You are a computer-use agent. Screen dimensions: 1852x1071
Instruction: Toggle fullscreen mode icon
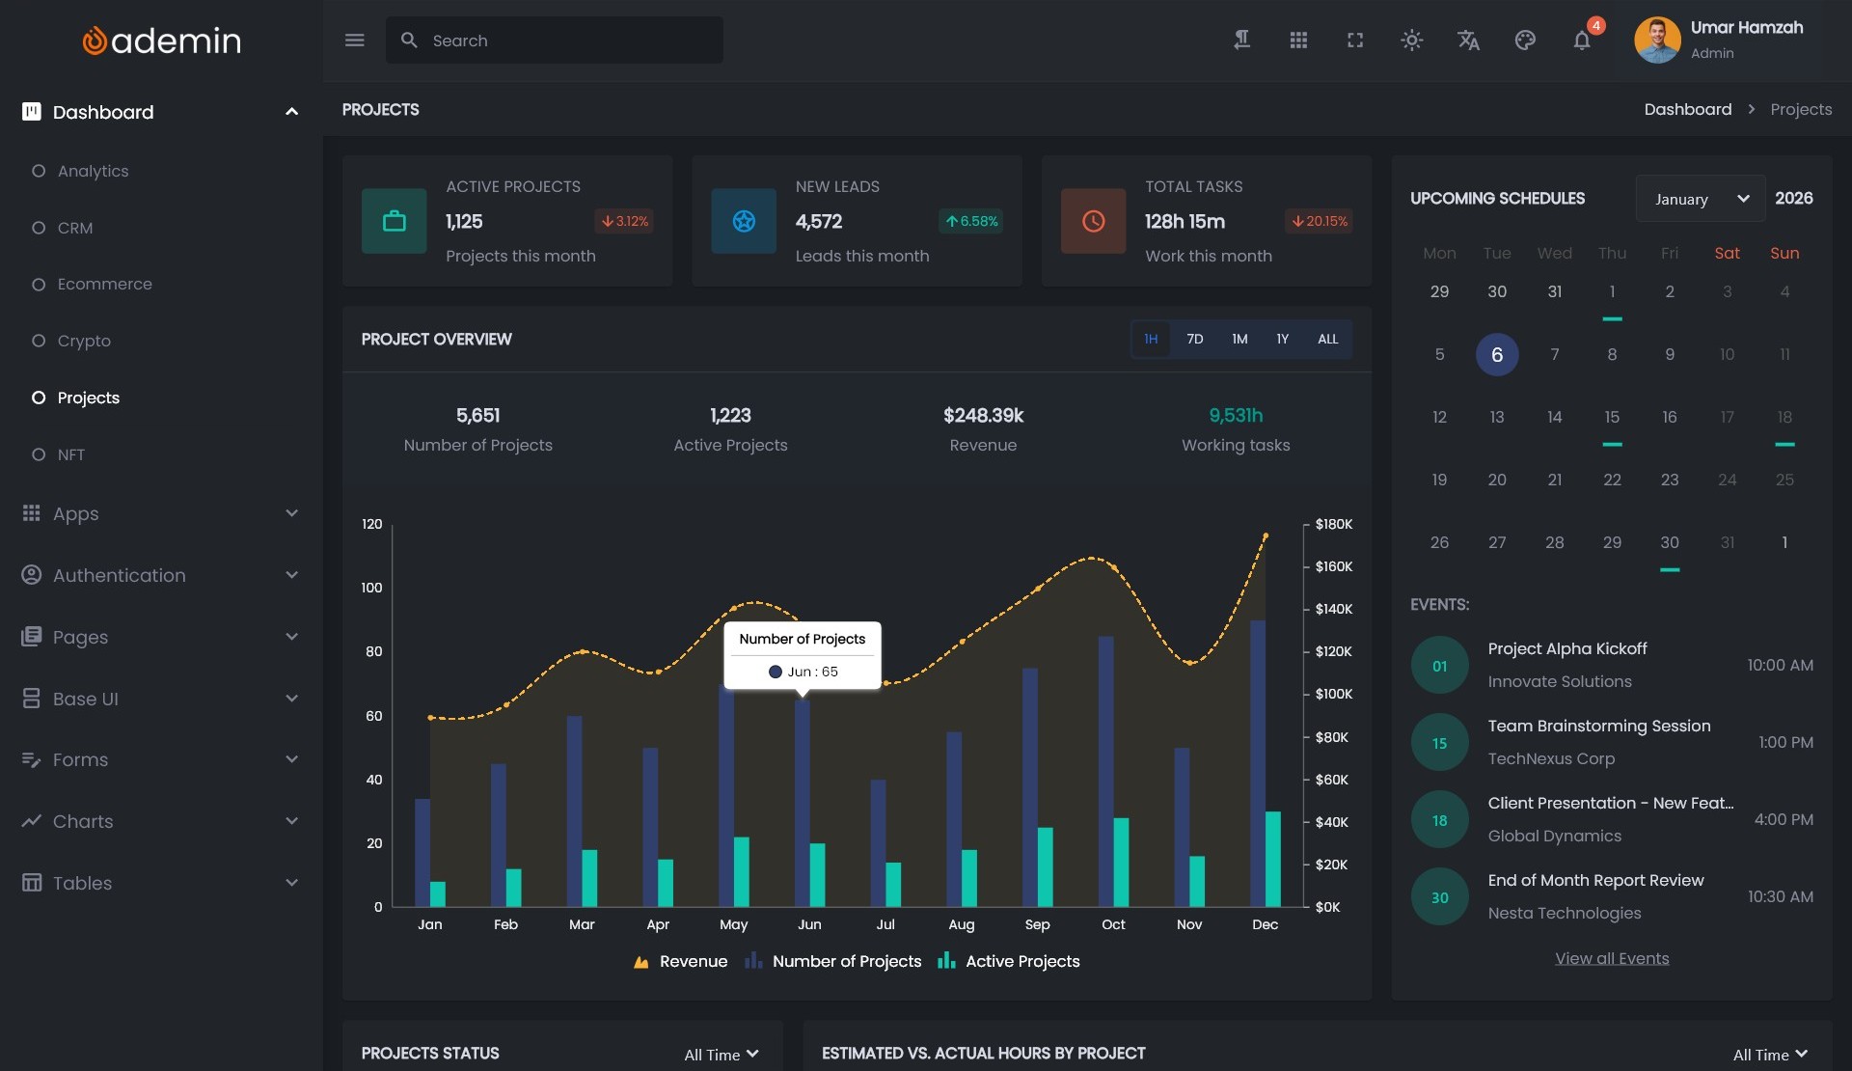coord(1355,41)
